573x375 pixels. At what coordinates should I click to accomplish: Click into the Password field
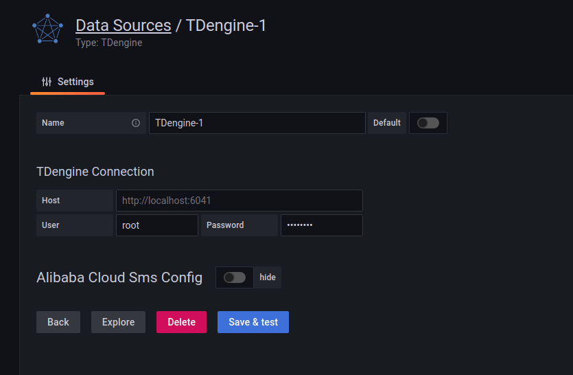click(321, 225)
